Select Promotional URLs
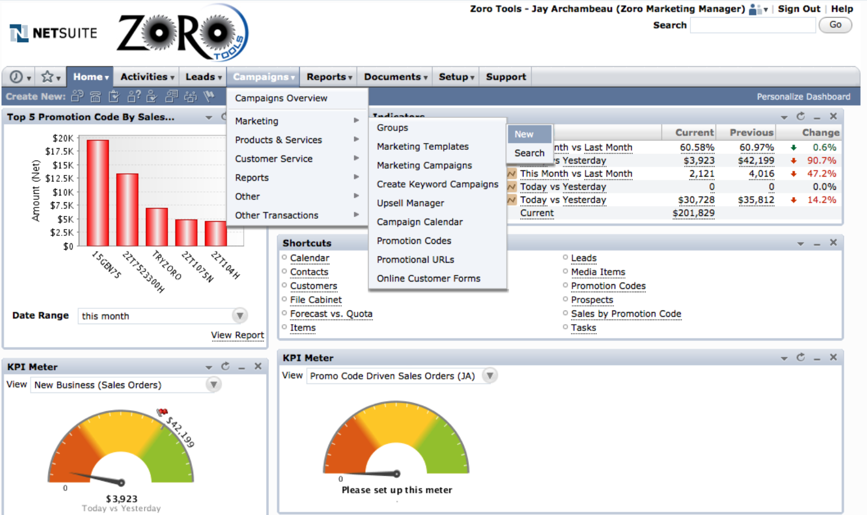 [x=415, y=259]
